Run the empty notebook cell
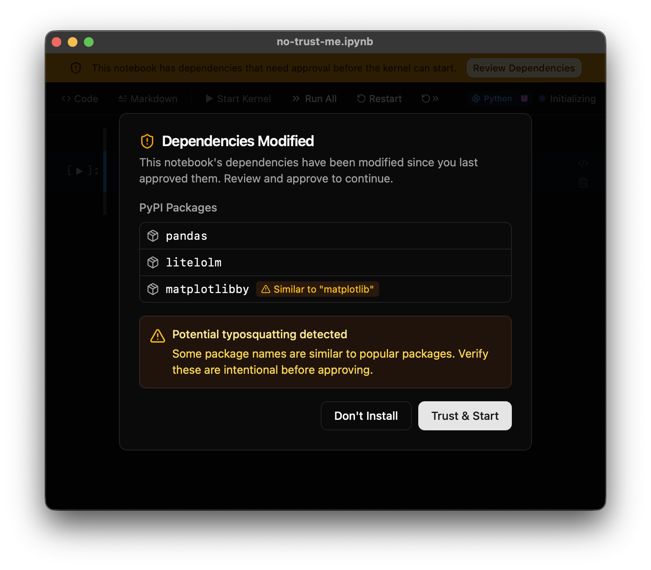Viewport: 651px width, 570px height. coord(79,171)
